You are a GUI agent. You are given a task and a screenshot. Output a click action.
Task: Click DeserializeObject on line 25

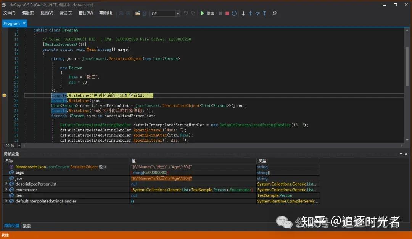[x=181, y=105]
